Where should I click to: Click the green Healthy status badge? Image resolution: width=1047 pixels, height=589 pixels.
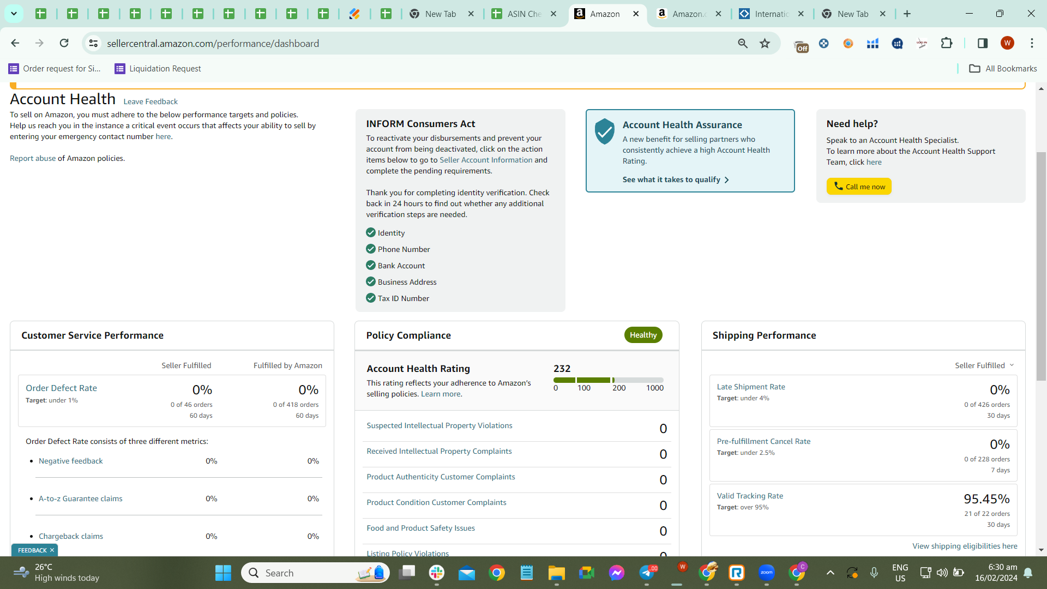point(643,335)
